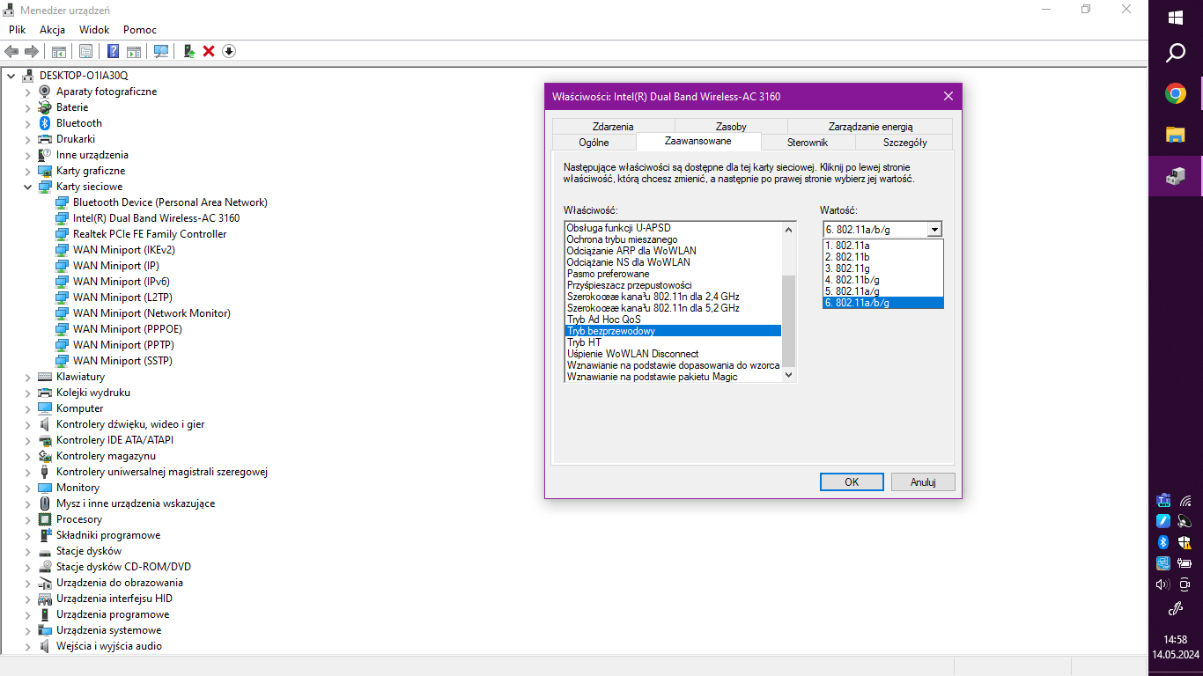Close the Właściwości dialog
Viewport: 1203px width, 676px height.
click(948, 96)
